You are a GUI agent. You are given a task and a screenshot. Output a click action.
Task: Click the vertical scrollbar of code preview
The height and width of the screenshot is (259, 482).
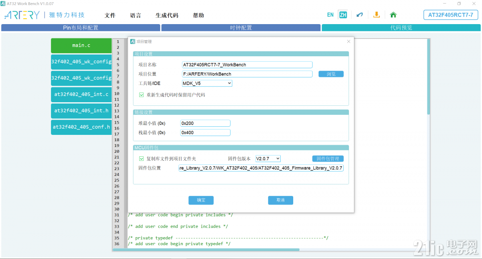click(428, 77)
